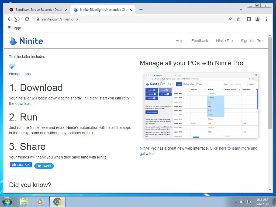276x207 pixels.
Task: Open the Apps bookmarks shortcut
Action: pyautogui.click(x=15, y=28)
